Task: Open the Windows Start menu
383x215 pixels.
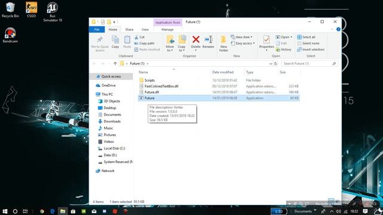Action: pyautogui.click(x=5, y=211)
